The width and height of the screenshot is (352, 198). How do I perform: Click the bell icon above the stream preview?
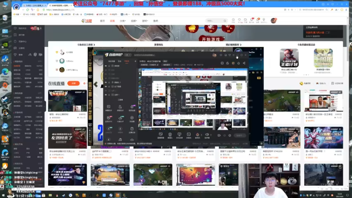coord(238,63)
